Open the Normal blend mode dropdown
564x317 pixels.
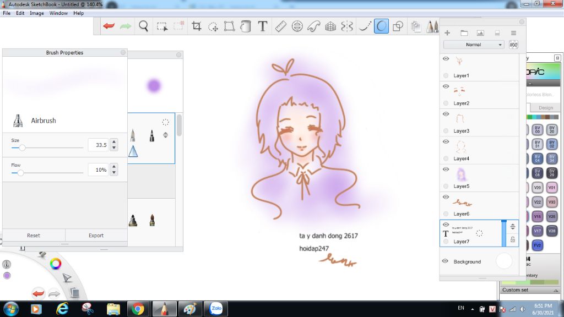[474, 45]
